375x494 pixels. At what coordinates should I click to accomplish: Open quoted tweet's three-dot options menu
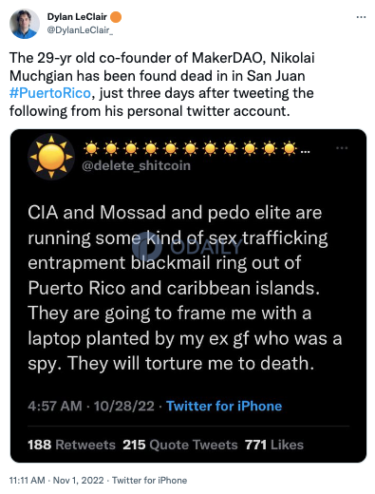coord(342,148)
